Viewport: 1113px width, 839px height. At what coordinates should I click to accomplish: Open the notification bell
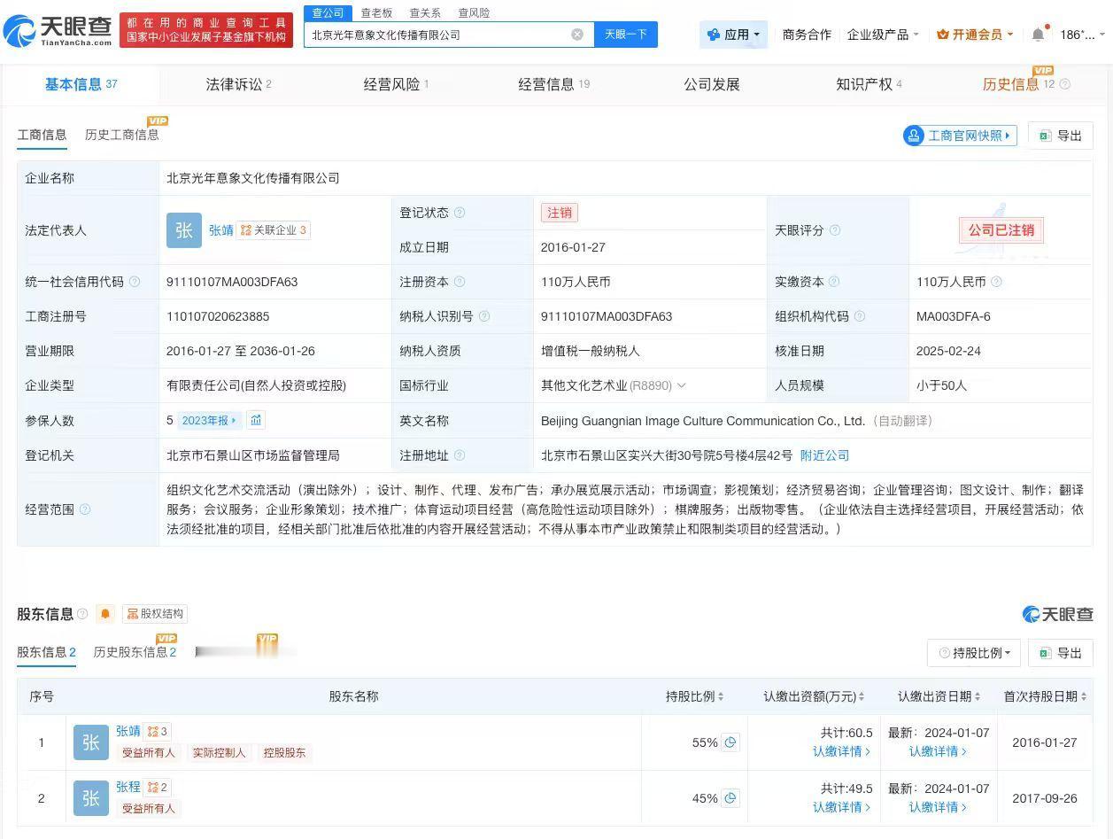tap(1039, 35)
